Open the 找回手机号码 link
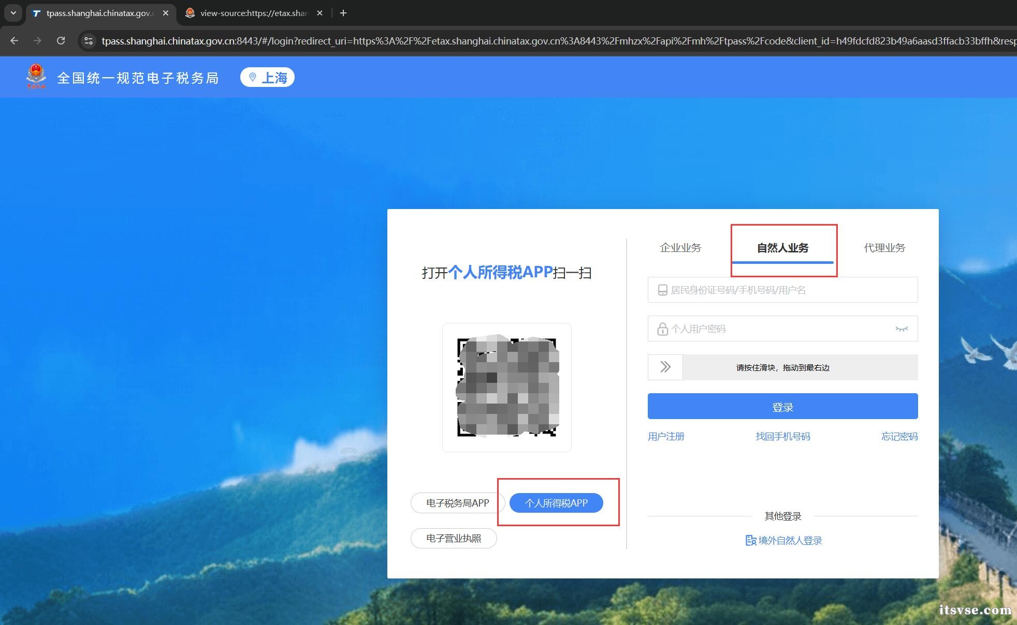The height and width of the screenshot is (625, 1017). tap(782, 436)
